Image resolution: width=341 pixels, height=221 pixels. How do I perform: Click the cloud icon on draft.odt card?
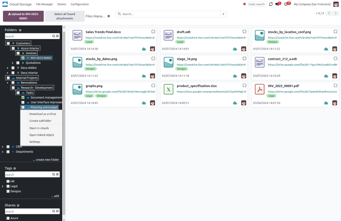coord(235,49)
